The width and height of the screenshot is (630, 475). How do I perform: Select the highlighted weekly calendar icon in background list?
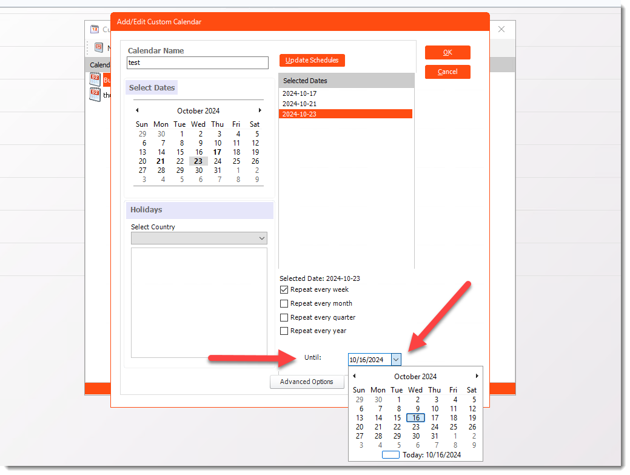(95, 79)
